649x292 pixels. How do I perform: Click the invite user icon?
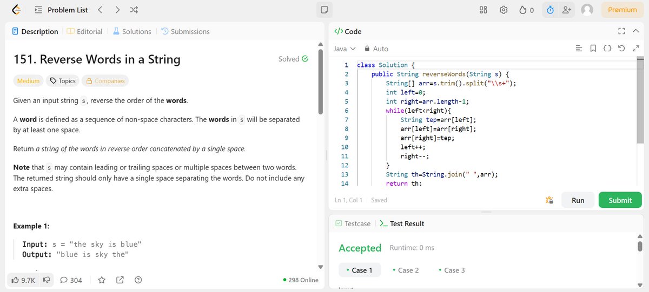(566, 10)
